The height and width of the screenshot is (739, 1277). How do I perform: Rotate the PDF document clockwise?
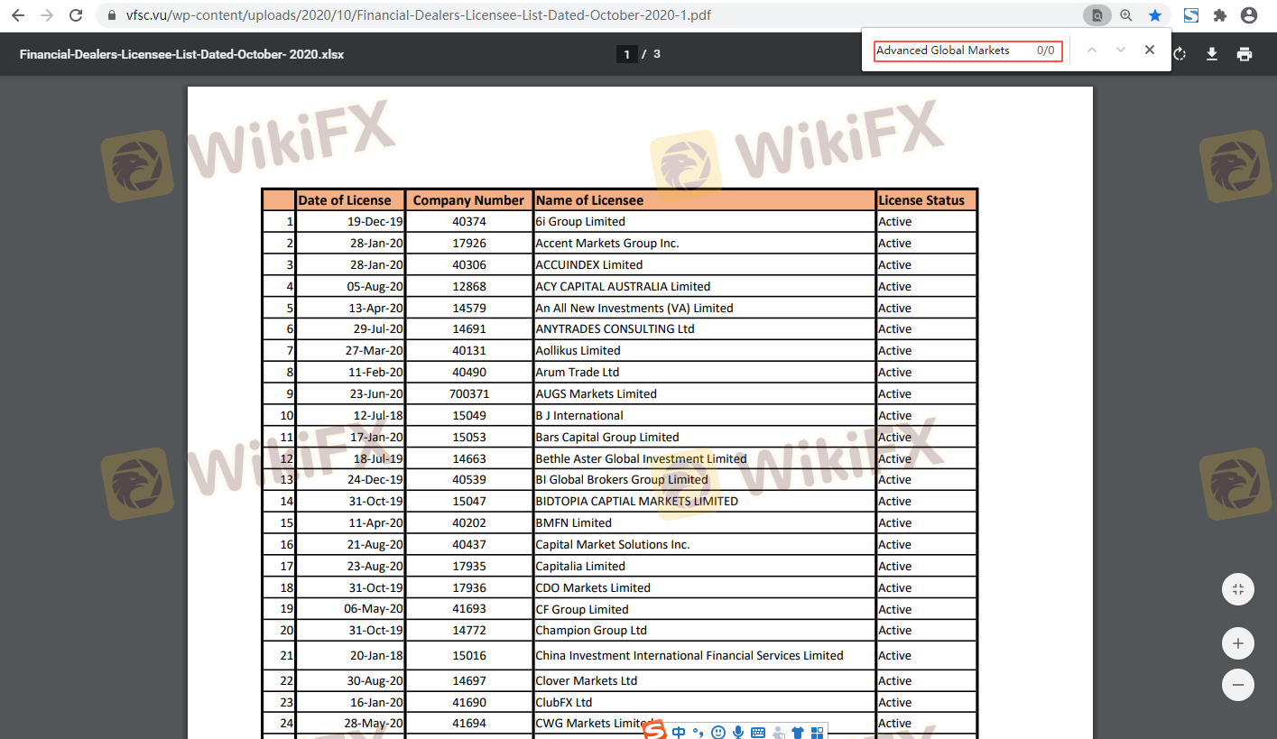pos(1180,54)
